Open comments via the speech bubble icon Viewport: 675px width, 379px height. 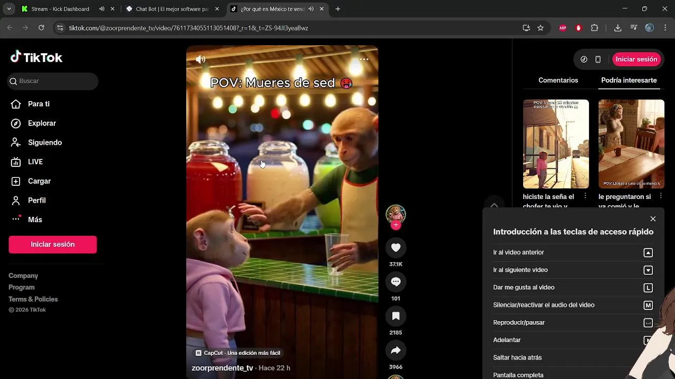pos(396,282)
